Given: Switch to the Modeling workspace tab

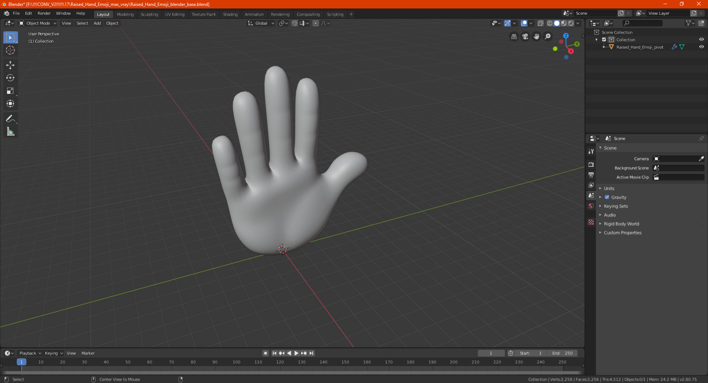Looking at the screenshot, I should 125,14.
